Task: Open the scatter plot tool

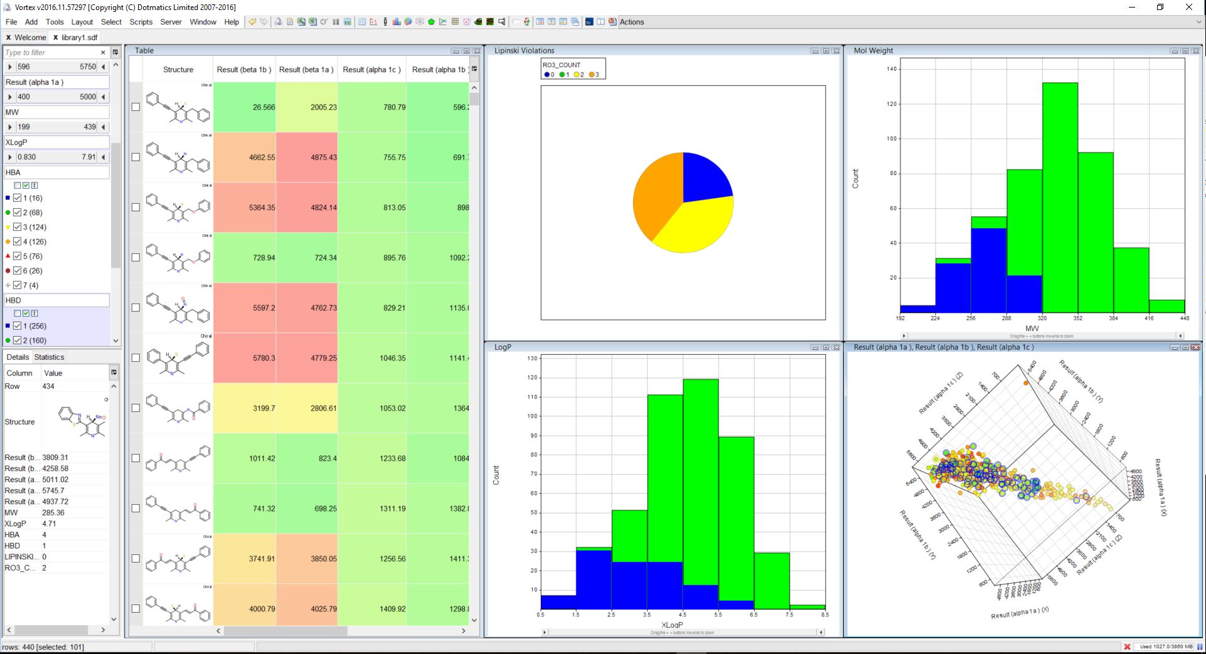Action: point(373,22)
